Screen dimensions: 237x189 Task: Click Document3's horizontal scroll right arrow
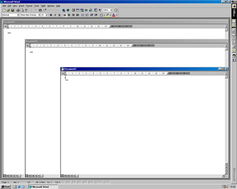point(224,176)
